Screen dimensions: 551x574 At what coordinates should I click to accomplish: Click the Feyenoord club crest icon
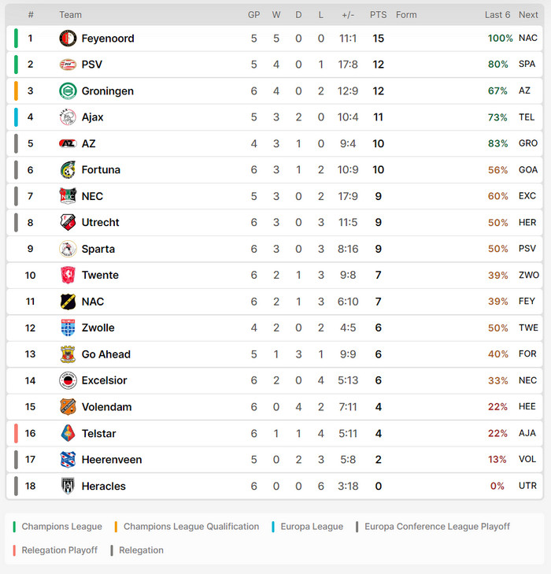click(x=68, y=39)
